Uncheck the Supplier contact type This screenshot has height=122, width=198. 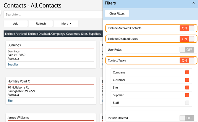point(187,95)
